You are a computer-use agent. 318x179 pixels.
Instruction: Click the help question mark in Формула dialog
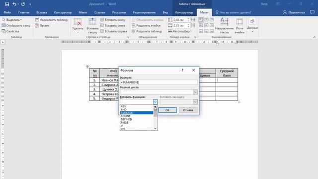tap(182, 70)
